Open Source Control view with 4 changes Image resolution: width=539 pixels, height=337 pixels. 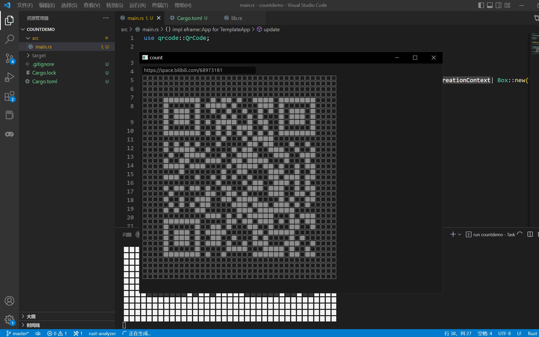pos(9,58)
